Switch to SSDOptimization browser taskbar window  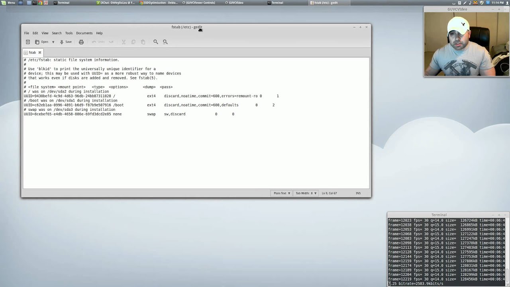point(159,3)
